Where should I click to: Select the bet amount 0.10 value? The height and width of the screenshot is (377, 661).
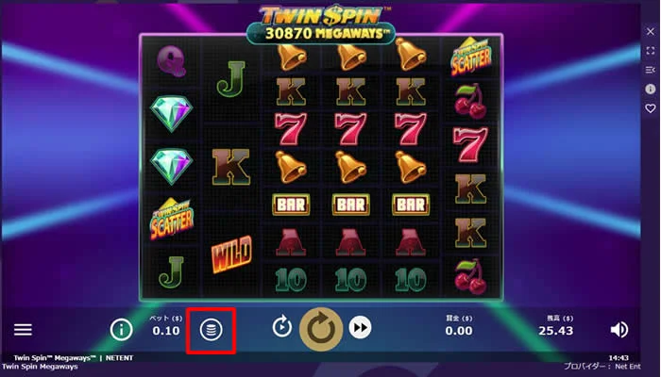click(x=166, y=331)
